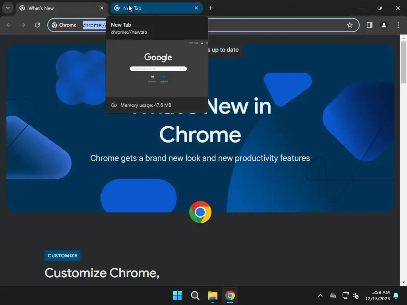The height and width of the screenshot is (305, 407).
Task: Click the Chrome taskbar icon
Action: point(230,295)
